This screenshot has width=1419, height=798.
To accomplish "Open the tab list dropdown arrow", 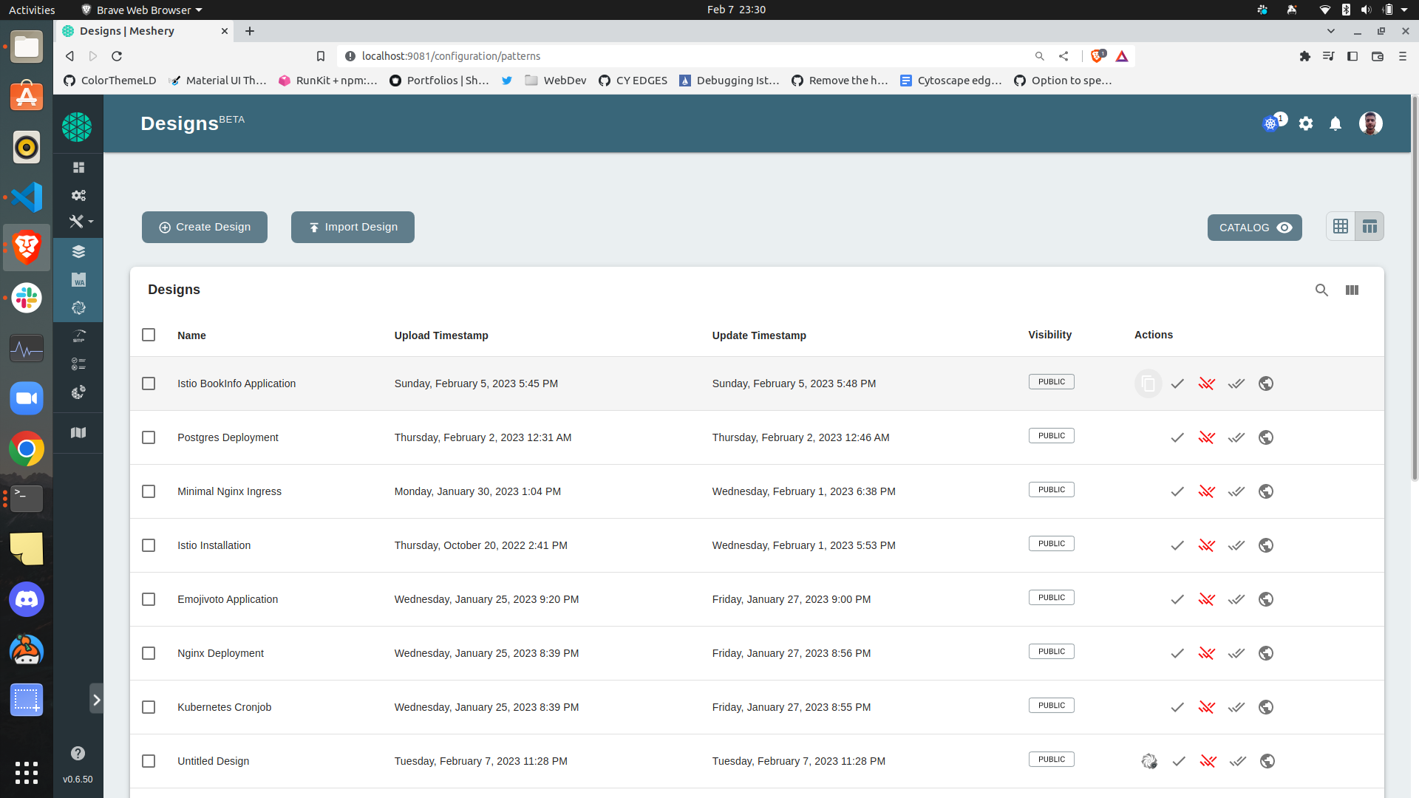I will pyautogui.click(x=1330, y=31).
